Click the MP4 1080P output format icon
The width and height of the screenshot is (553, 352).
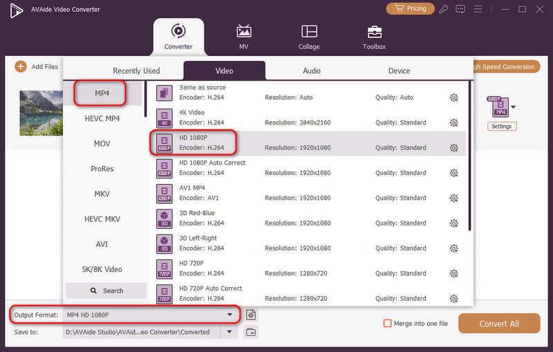tap(498, 106)
